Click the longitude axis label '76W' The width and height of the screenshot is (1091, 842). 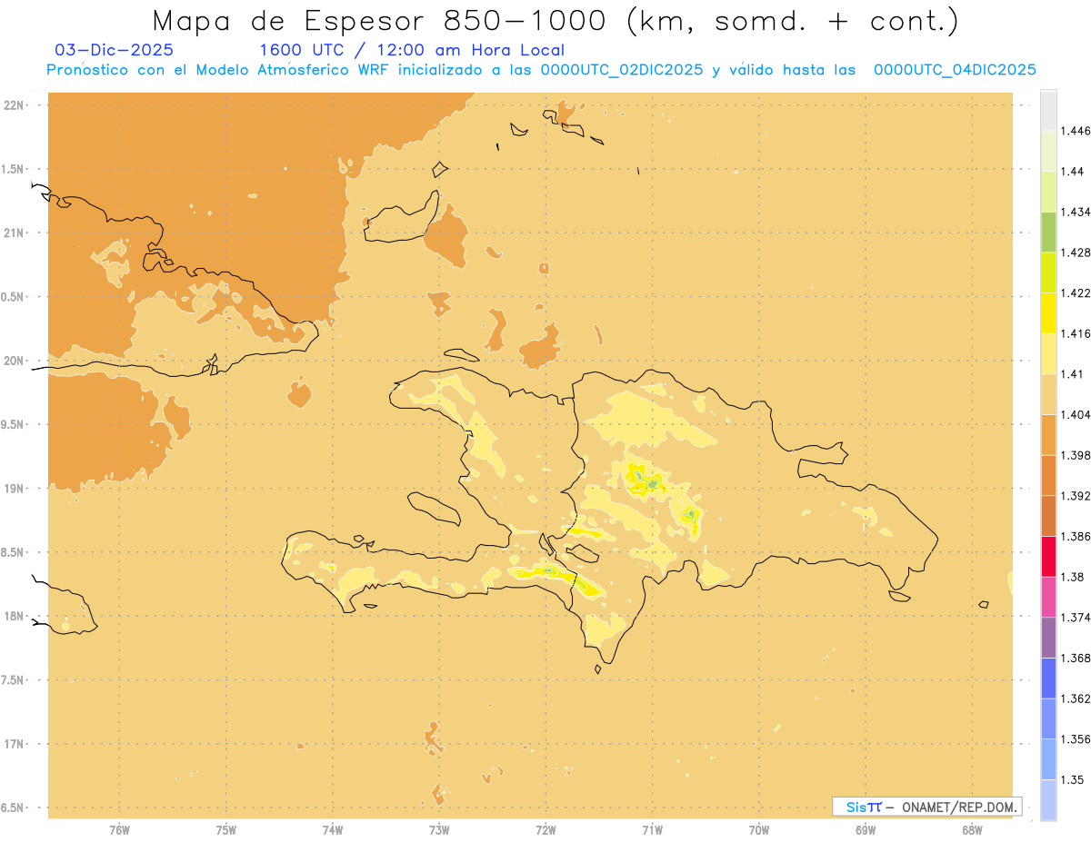[119, 829]
